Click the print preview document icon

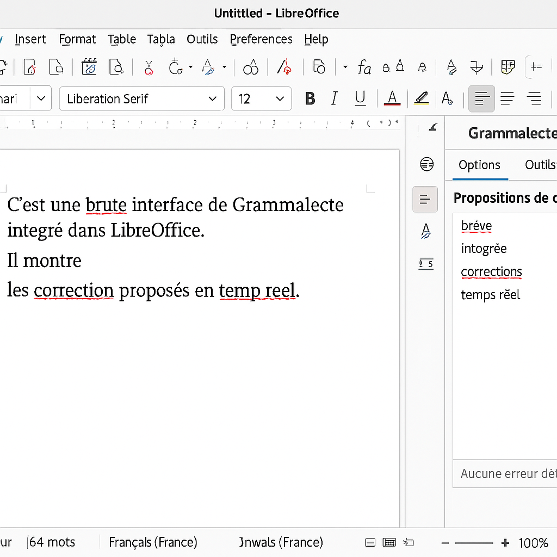(56, 67)
